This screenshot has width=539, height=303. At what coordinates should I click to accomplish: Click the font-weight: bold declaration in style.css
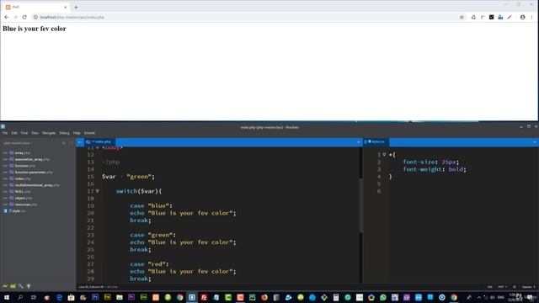pos(435,169)
